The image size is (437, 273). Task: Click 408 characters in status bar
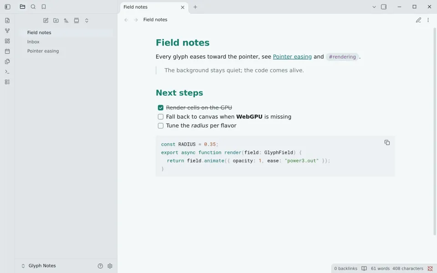click(408, 268)
